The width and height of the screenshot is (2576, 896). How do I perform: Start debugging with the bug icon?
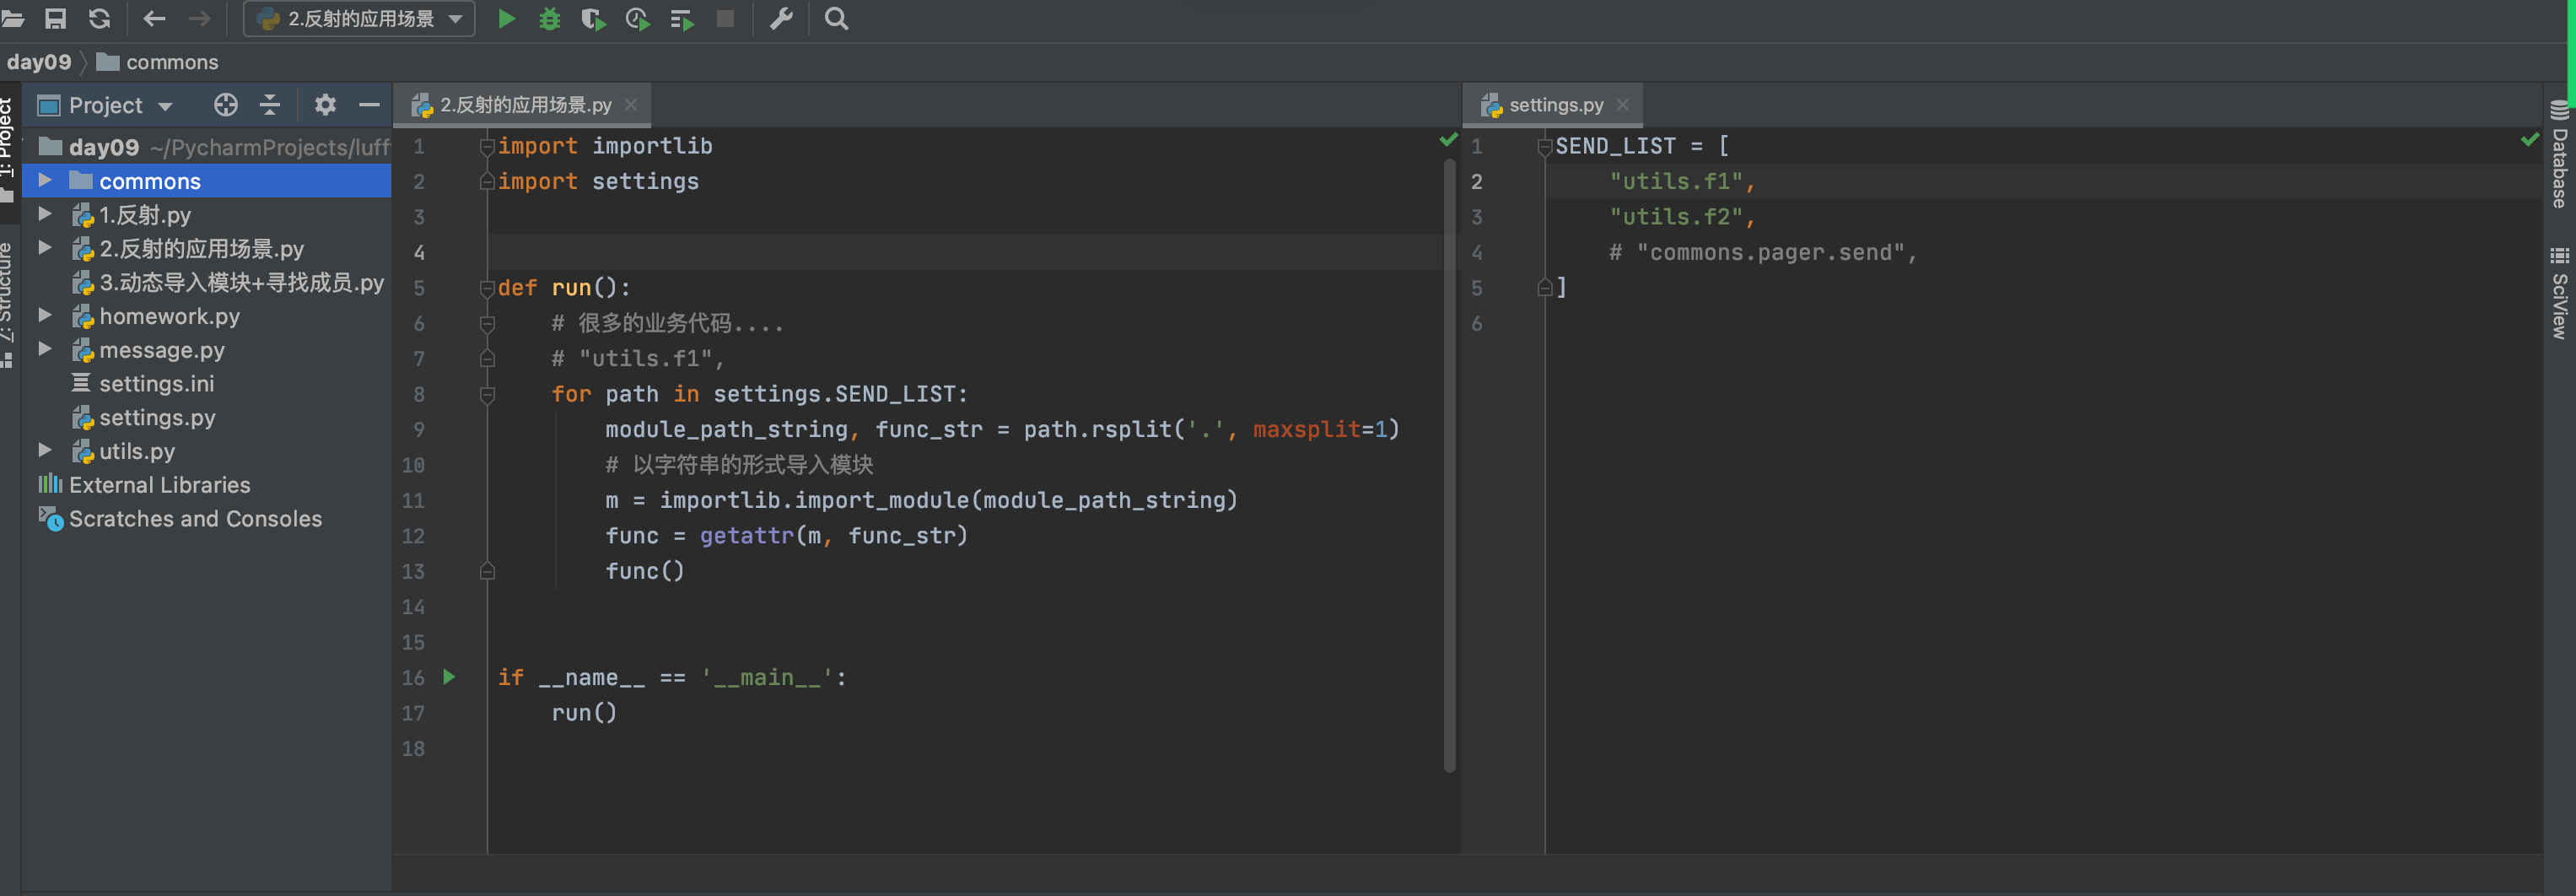(549, 19)
